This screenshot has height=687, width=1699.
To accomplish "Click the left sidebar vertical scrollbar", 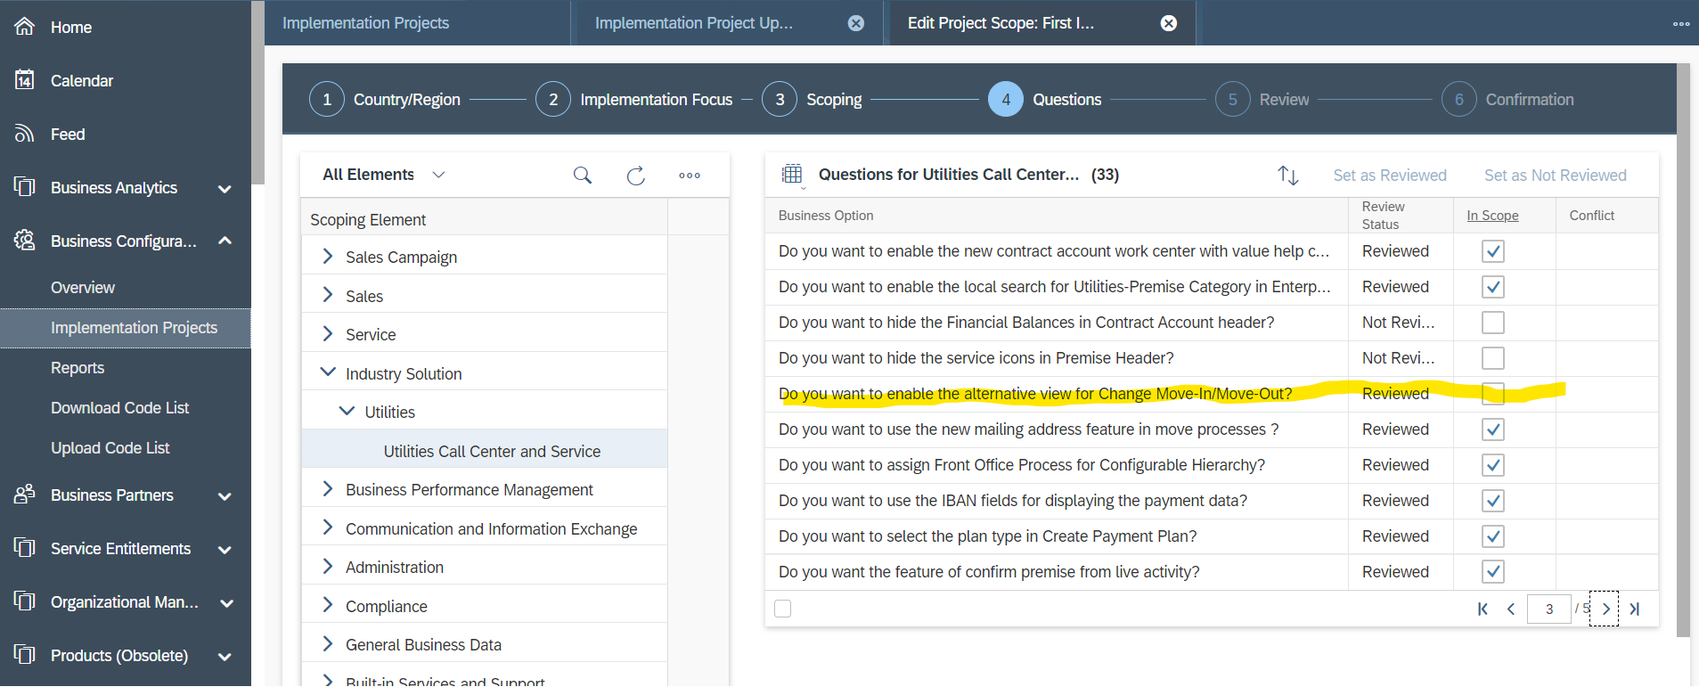I will pyautogui.click(x=258, y=93).
